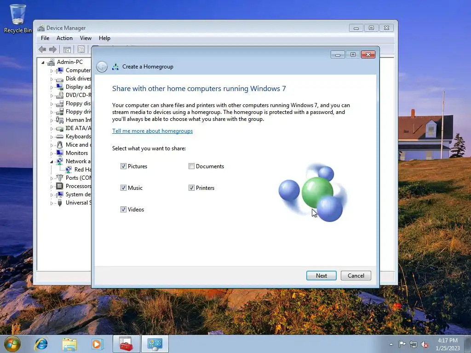The image size is (471, 353).
Task: Open Windows Media Player from the taskbar
Action: point(97,344)
